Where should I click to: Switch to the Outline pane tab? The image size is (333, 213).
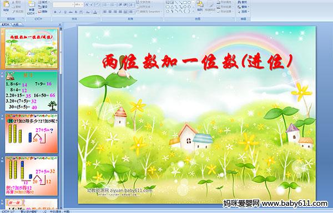pyautogui.click(x=16, y=24)
